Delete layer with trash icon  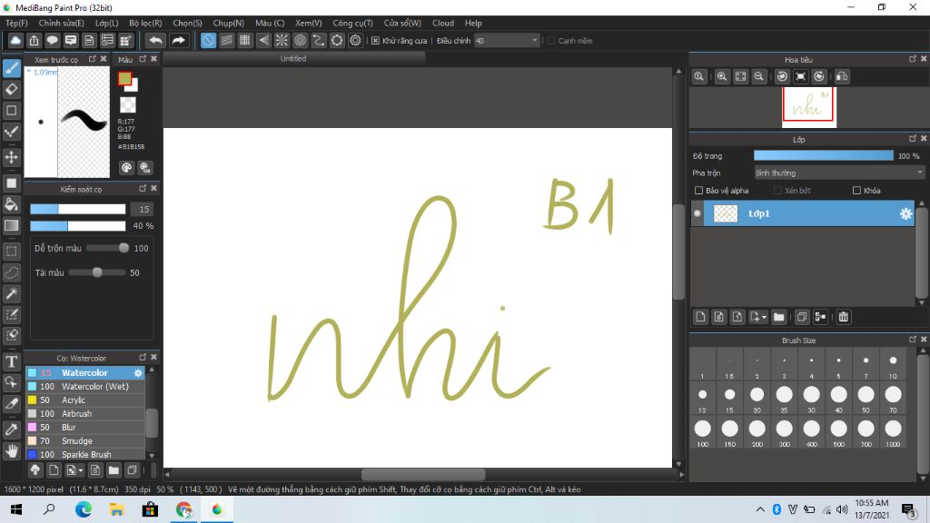pos(844,317)
